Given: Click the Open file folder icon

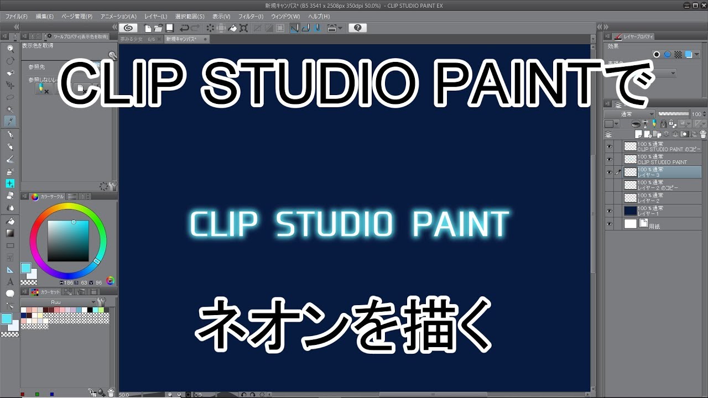Looking at the screenshot, I should (x=158, y=28).
